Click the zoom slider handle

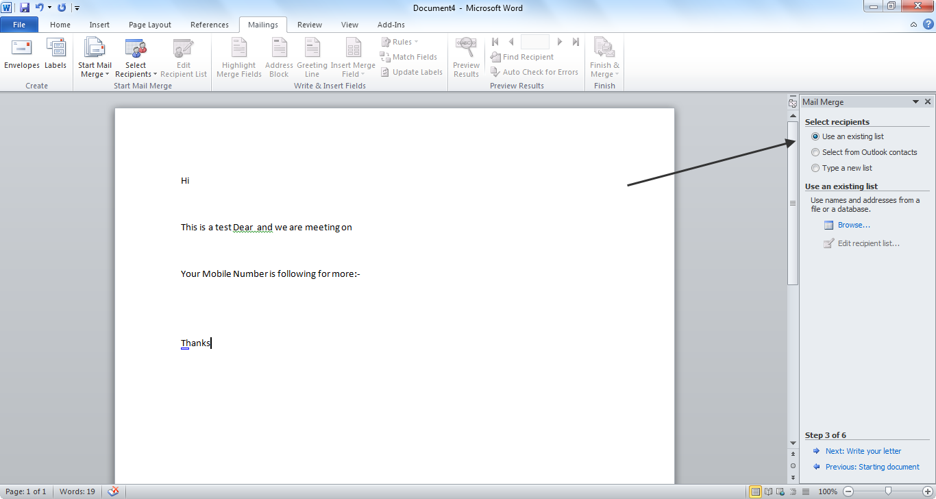pos(888,491)
